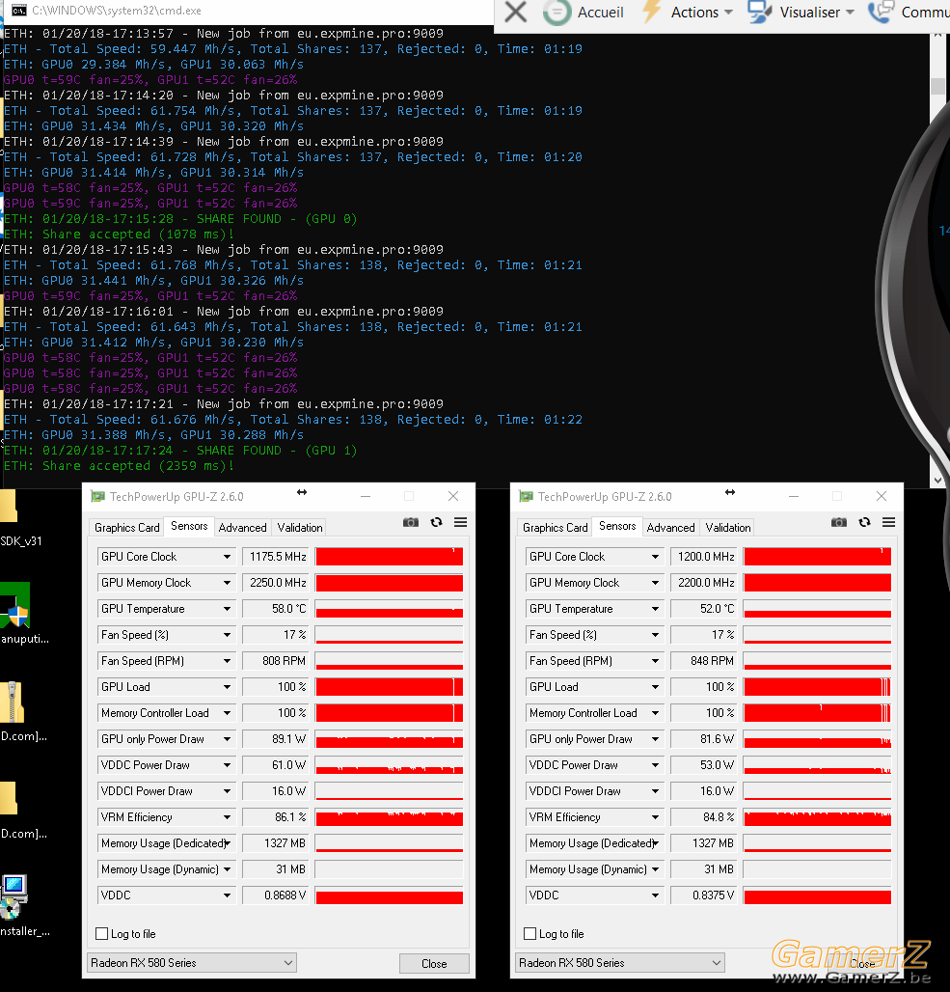The image size is (950, 992).
Task: Click the cmd.exe icon in the console title bar
Action: [x=19, y=10]
